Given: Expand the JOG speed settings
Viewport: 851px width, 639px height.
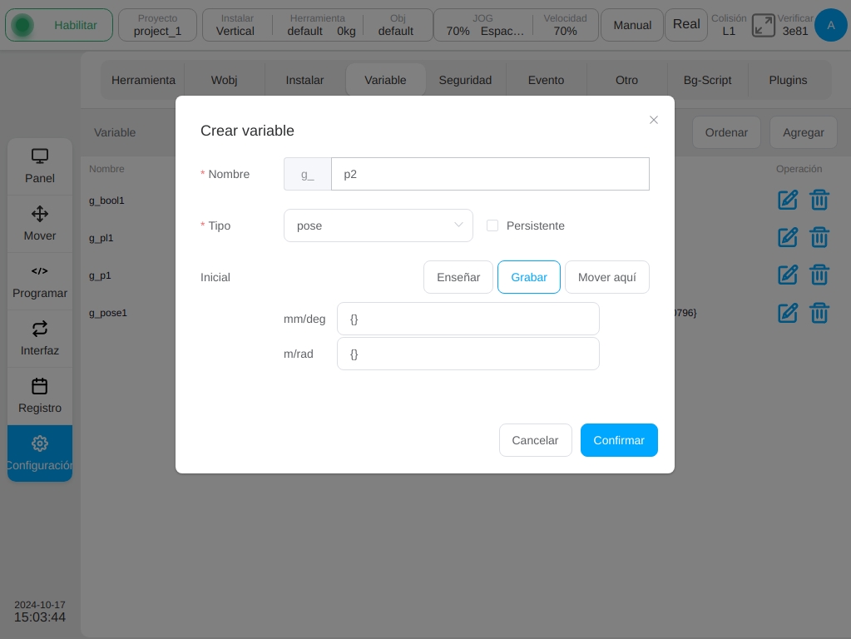Looking at the screenshot, I should click(x=485, y=25).
